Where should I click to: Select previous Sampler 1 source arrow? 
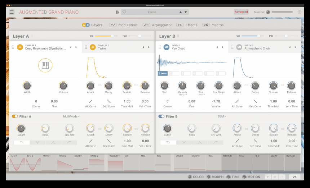tap(71, 47)
